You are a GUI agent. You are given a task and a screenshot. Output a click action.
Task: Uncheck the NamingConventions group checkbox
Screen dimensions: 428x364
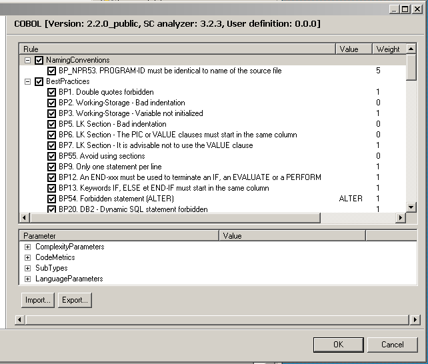click(x=39, y=60)
